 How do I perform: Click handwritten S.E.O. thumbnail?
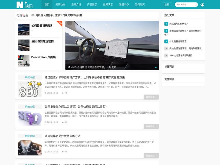click(30, 148)
